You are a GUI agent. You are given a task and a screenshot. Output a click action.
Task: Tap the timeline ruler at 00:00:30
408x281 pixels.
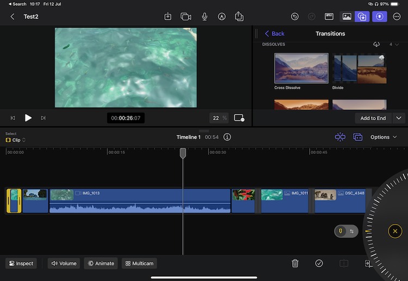tap(217, 152)
